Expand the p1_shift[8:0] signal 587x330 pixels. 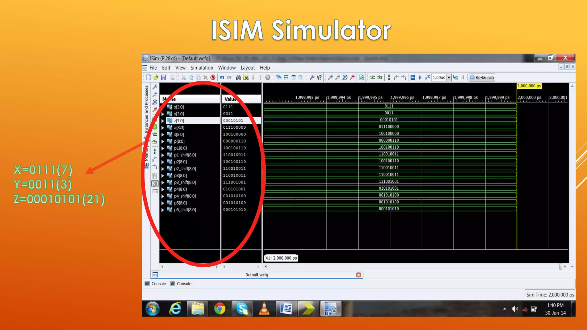(163, 155)
